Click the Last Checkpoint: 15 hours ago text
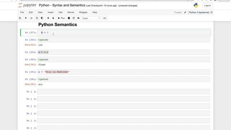The width and height of the screenshot is (231, 130). pos(101,6)
